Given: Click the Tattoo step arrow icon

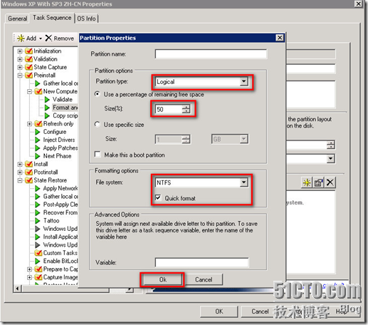Looking at the screenshot, I should pyautogui.click(x=38, y=221).
